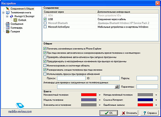Toggle automatic phone time synchronization checkbox
The image size is (161, 117).
pos(45,53)
